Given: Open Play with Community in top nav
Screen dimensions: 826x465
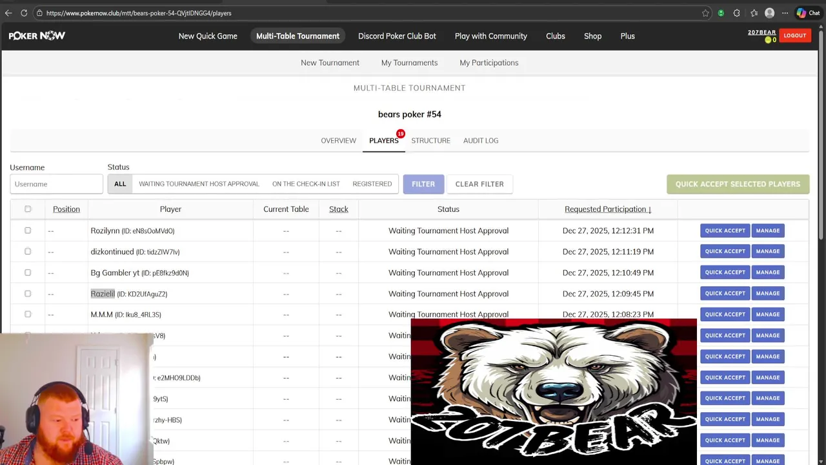Looking at the screenshot, I should [x=491, y=36].
